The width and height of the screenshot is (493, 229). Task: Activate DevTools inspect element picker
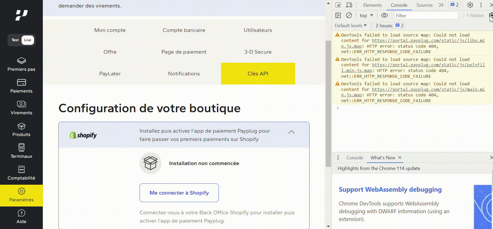pos(338,5)
